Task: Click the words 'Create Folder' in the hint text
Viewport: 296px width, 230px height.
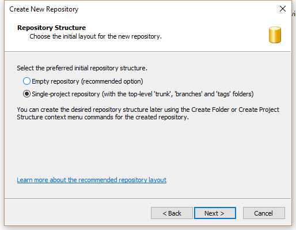Action: (210, 110)
